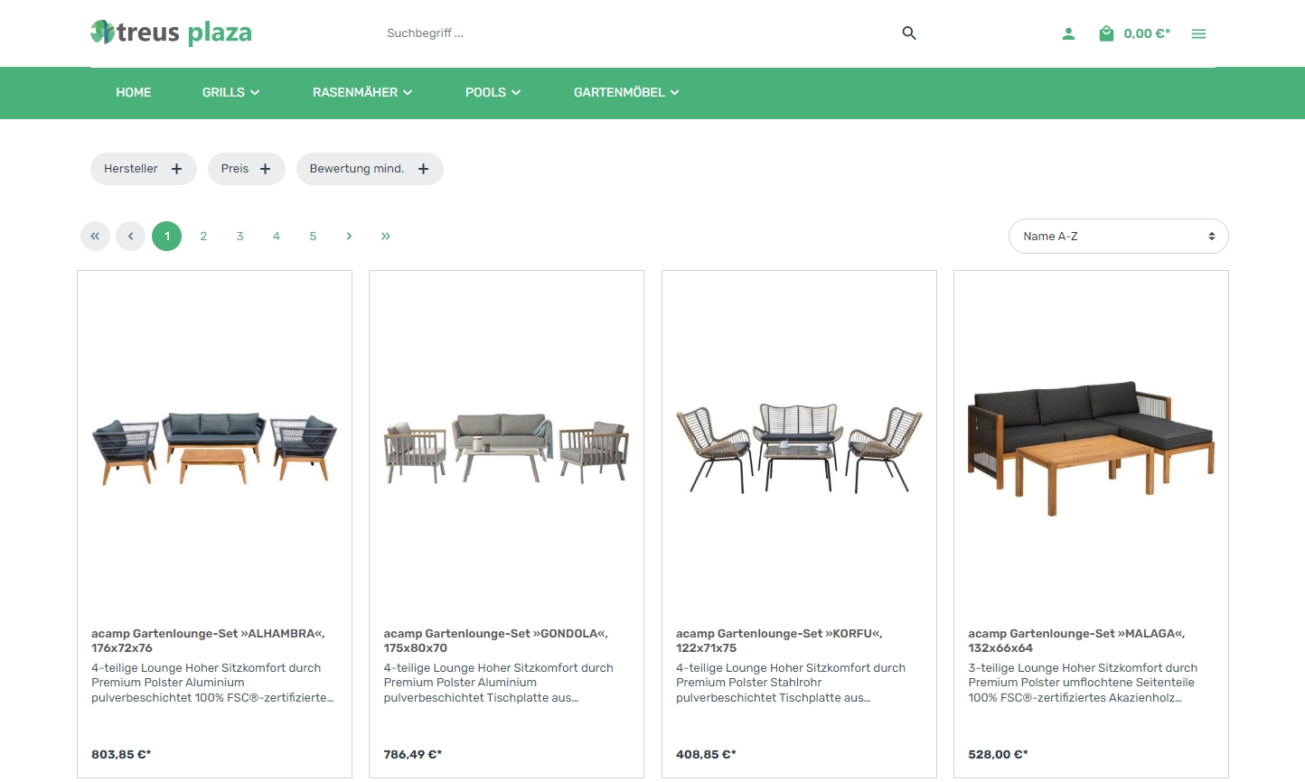
Task: Go to previous page arrow
Action: 130,236
